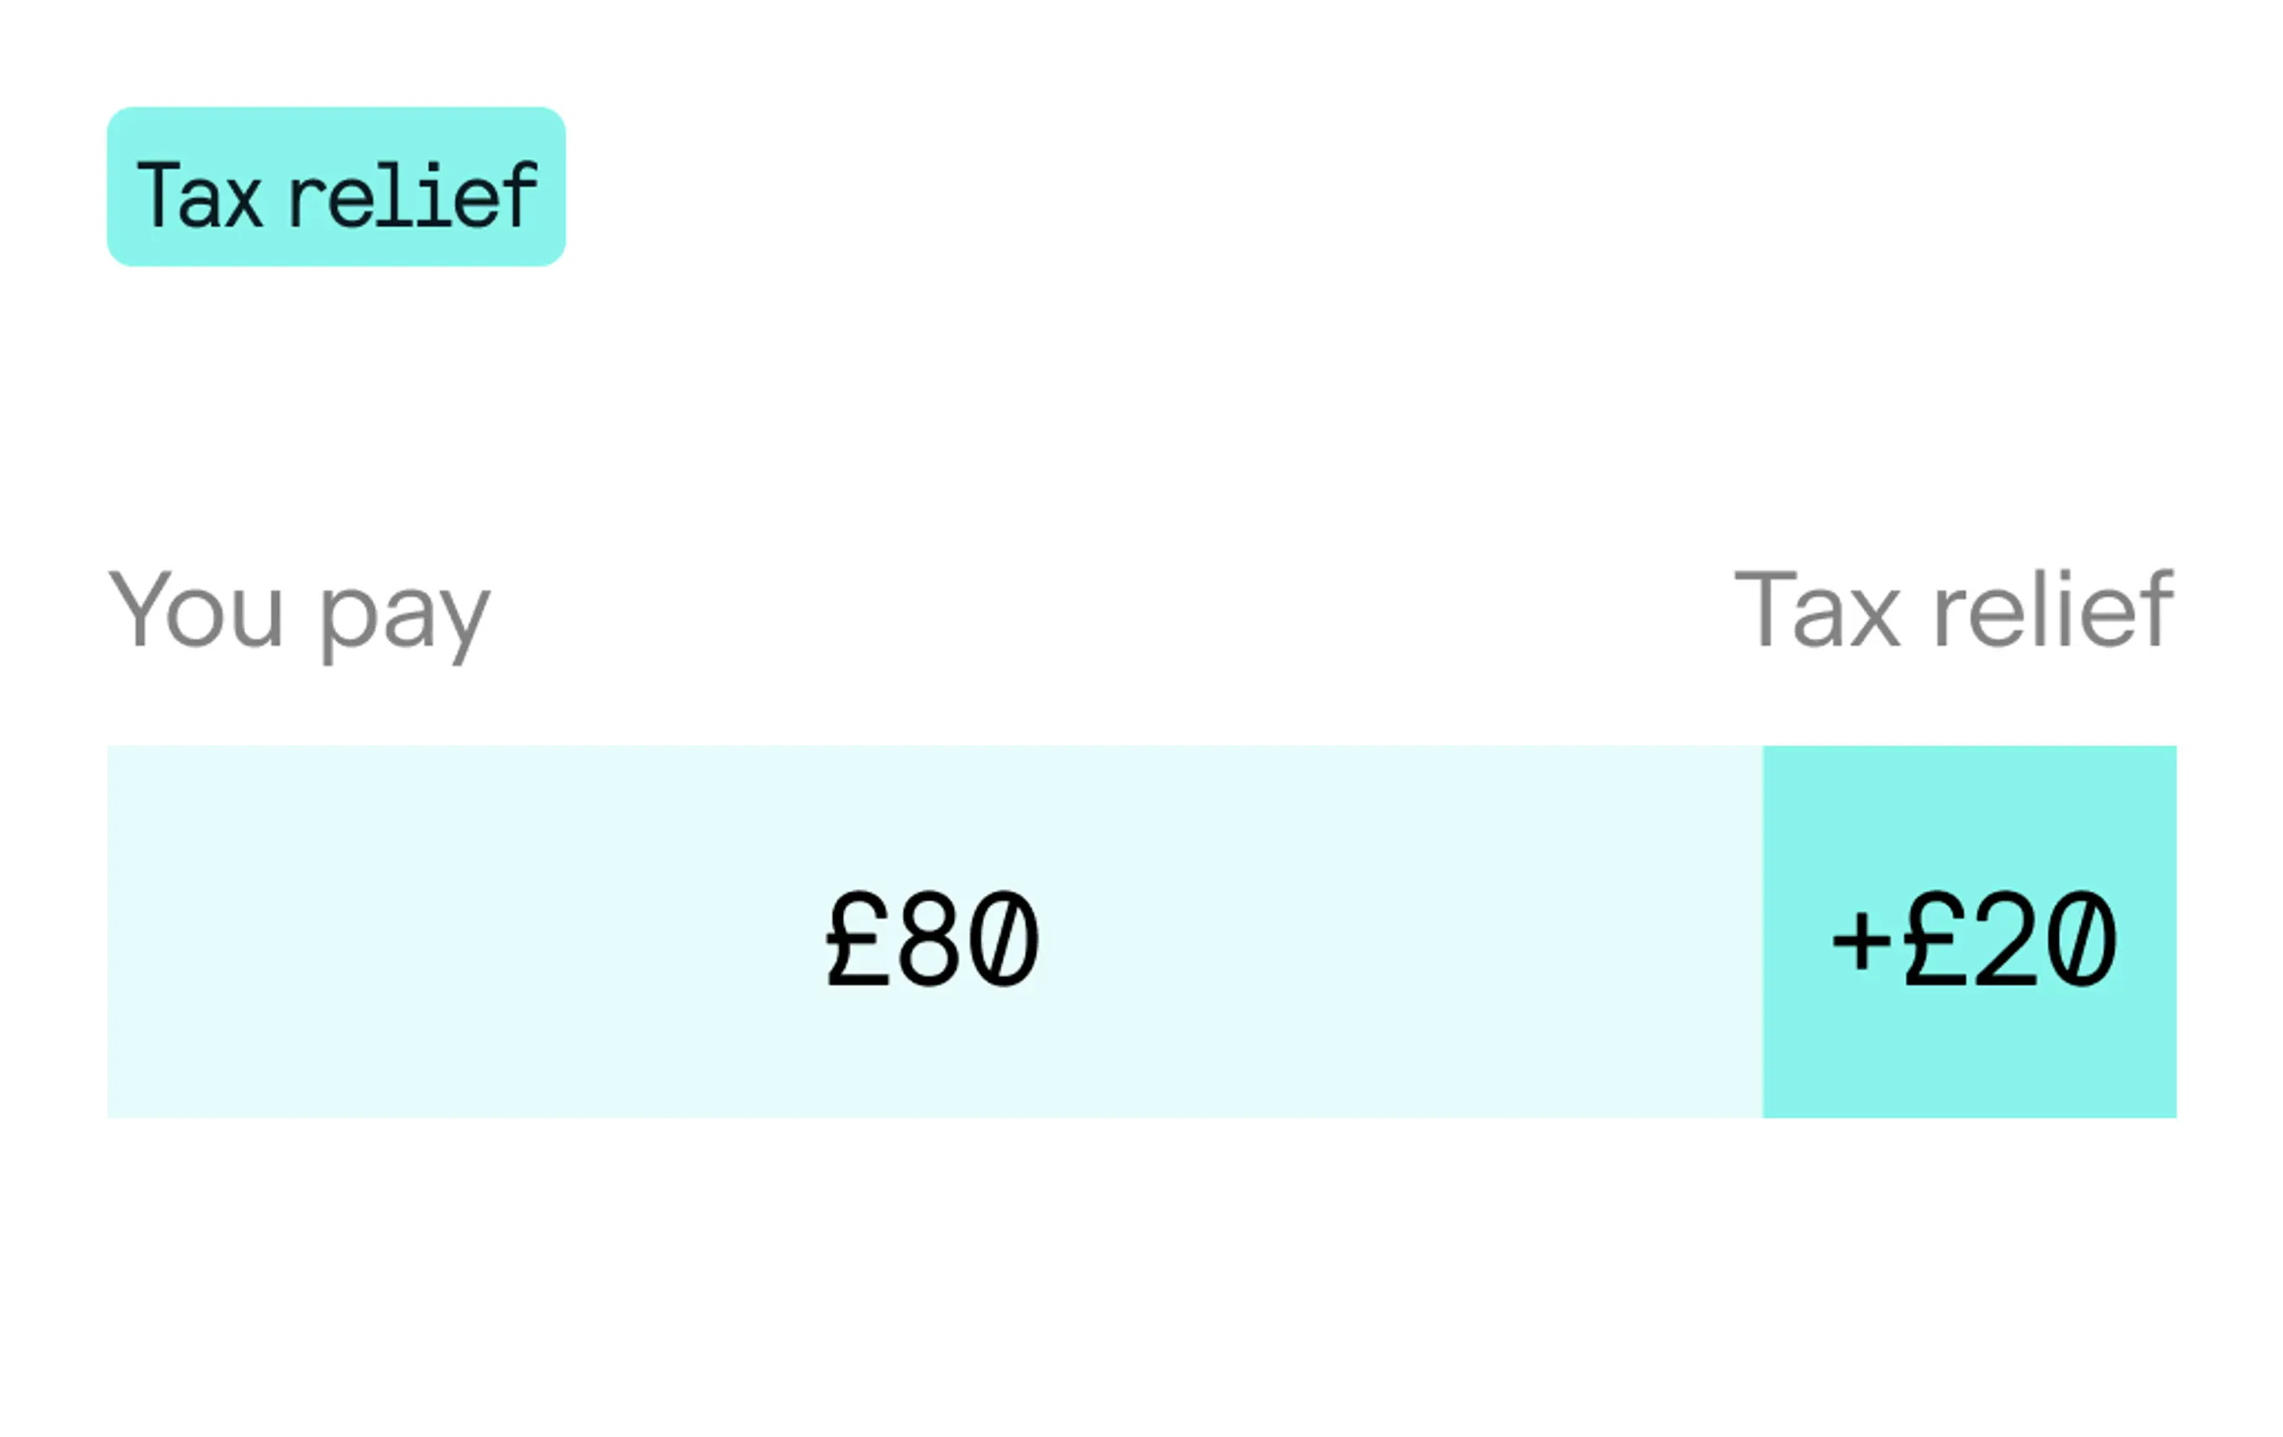
Task: Click the word "Tax" inside the teal badge
Action: 200,196
